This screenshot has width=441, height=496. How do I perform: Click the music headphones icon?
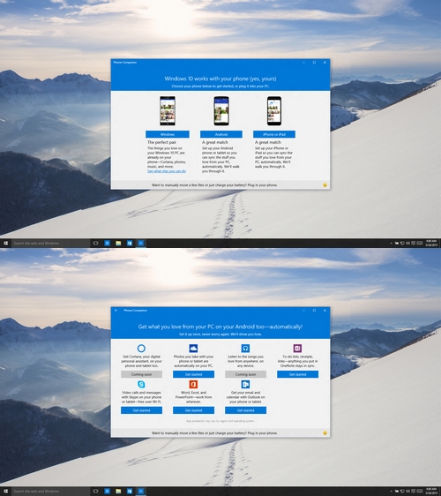[245, 349]
